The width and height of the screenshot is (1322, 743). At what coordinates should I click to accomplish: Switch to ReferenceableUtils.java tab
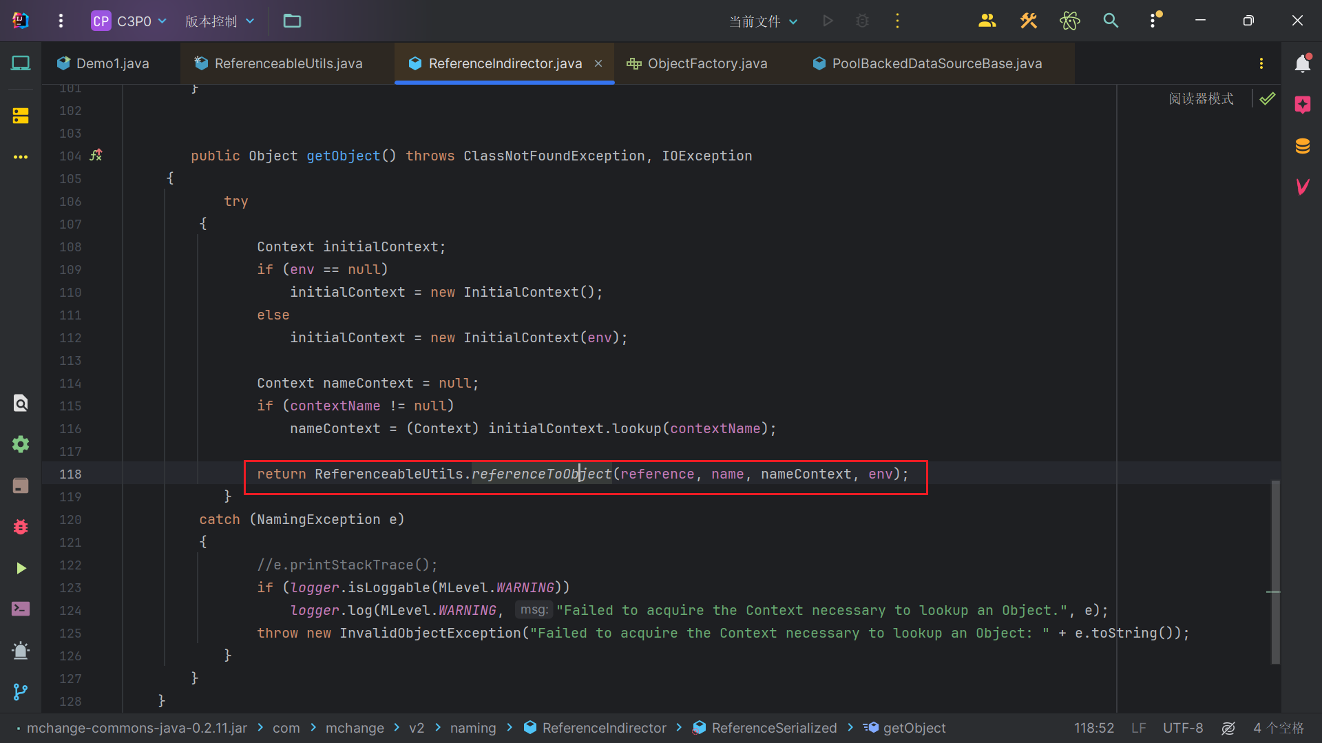(x=279, y=63)
